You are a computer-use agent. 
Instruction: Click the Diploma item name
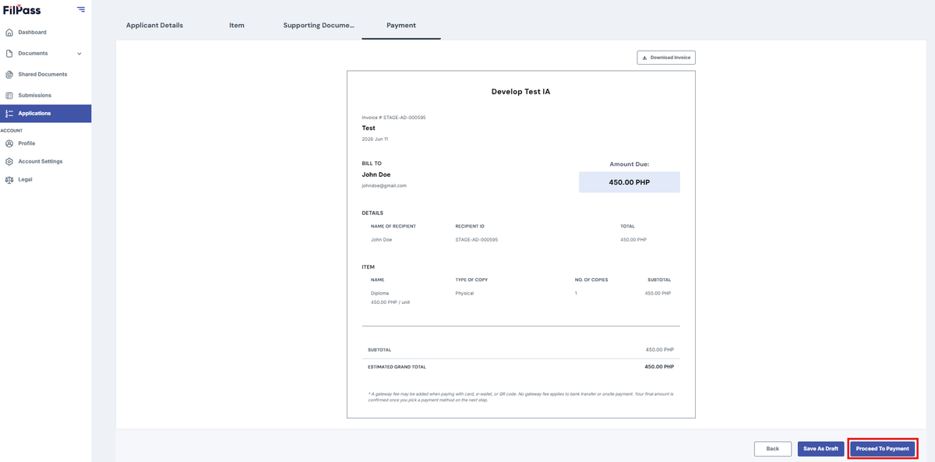click(379, 294)
